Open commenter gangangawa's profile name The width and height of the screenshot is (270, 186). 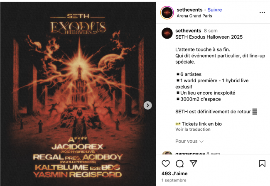click(x=190, y=153)
